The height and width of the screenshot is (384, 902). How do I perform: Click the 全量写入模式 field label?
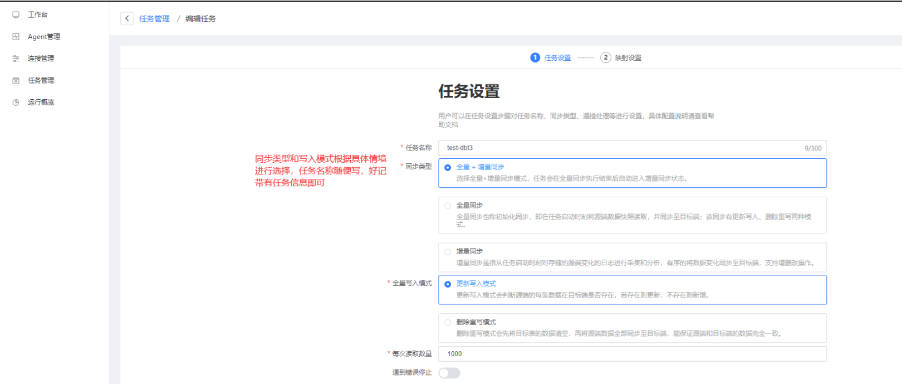412,283
